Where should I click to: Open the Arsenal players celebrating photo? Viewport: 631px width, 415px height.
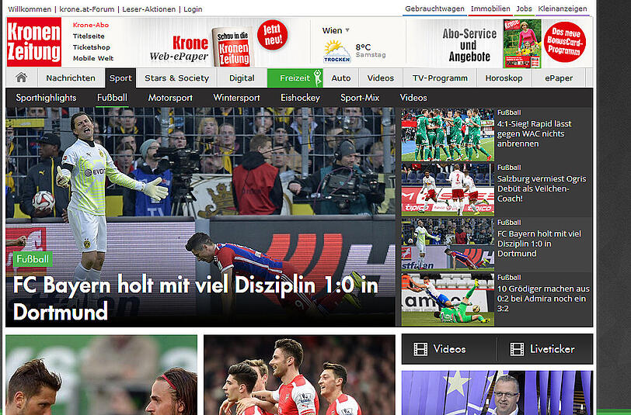(299, 375)
